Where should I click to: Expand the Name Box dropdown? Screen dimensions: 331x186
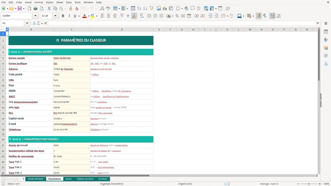(27, 23)
